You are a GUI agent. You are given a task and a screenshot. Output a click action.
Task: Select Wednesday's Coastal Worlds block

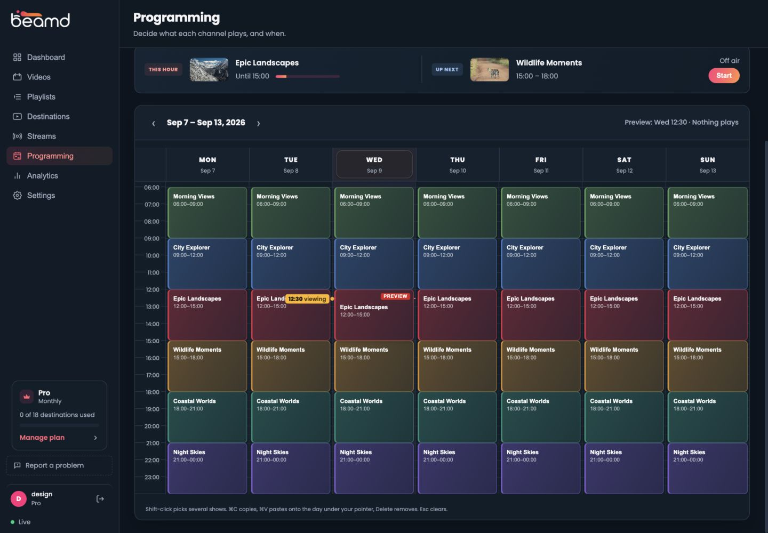(374, 417)
